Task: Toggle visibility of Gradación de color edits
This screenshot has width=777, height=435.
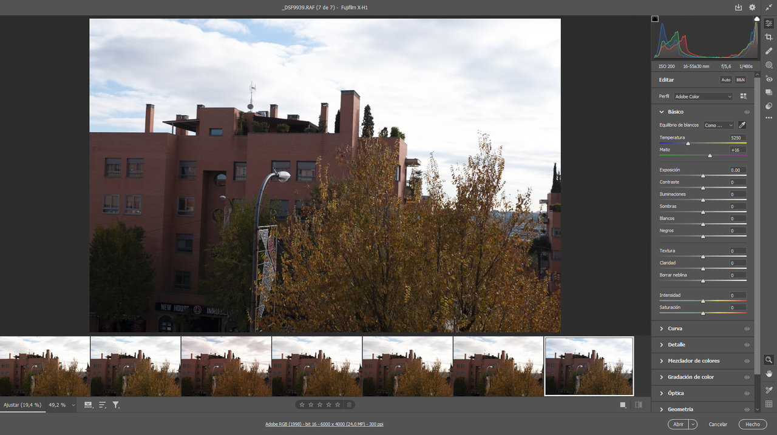Action: [747, 377]
